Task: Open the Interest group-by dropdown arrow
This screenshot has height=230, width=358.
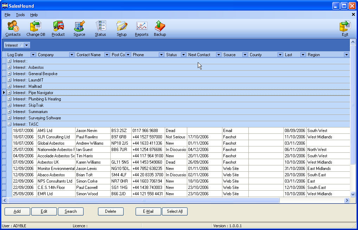Action: pos(26,45)
